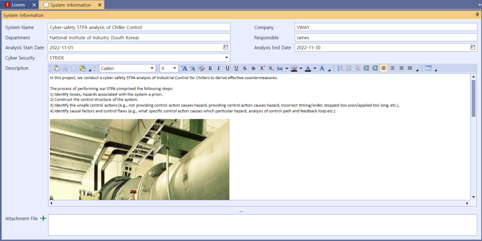The width and height of the screenshot is (482, 241).
Task: Select the System Information tab
Action: [x=71, y=5]
